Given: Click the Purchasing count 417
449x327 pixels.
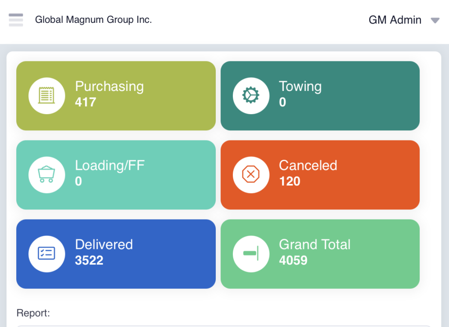Looking at the screenshot, I should pos(86,102).
